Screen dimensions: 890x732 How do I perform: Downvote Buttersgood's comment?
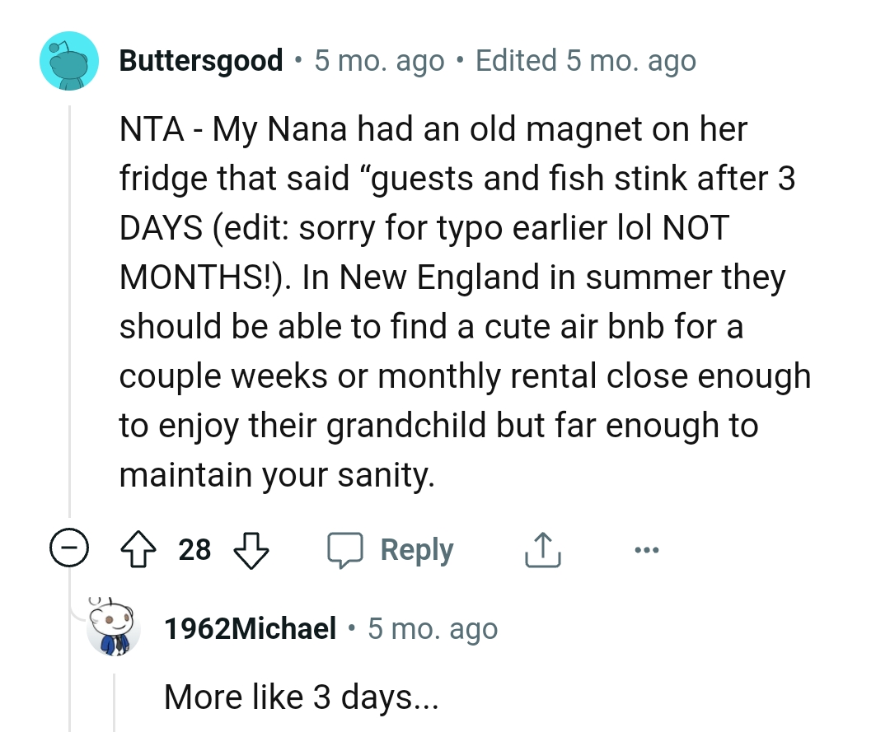tap(251, 552)
